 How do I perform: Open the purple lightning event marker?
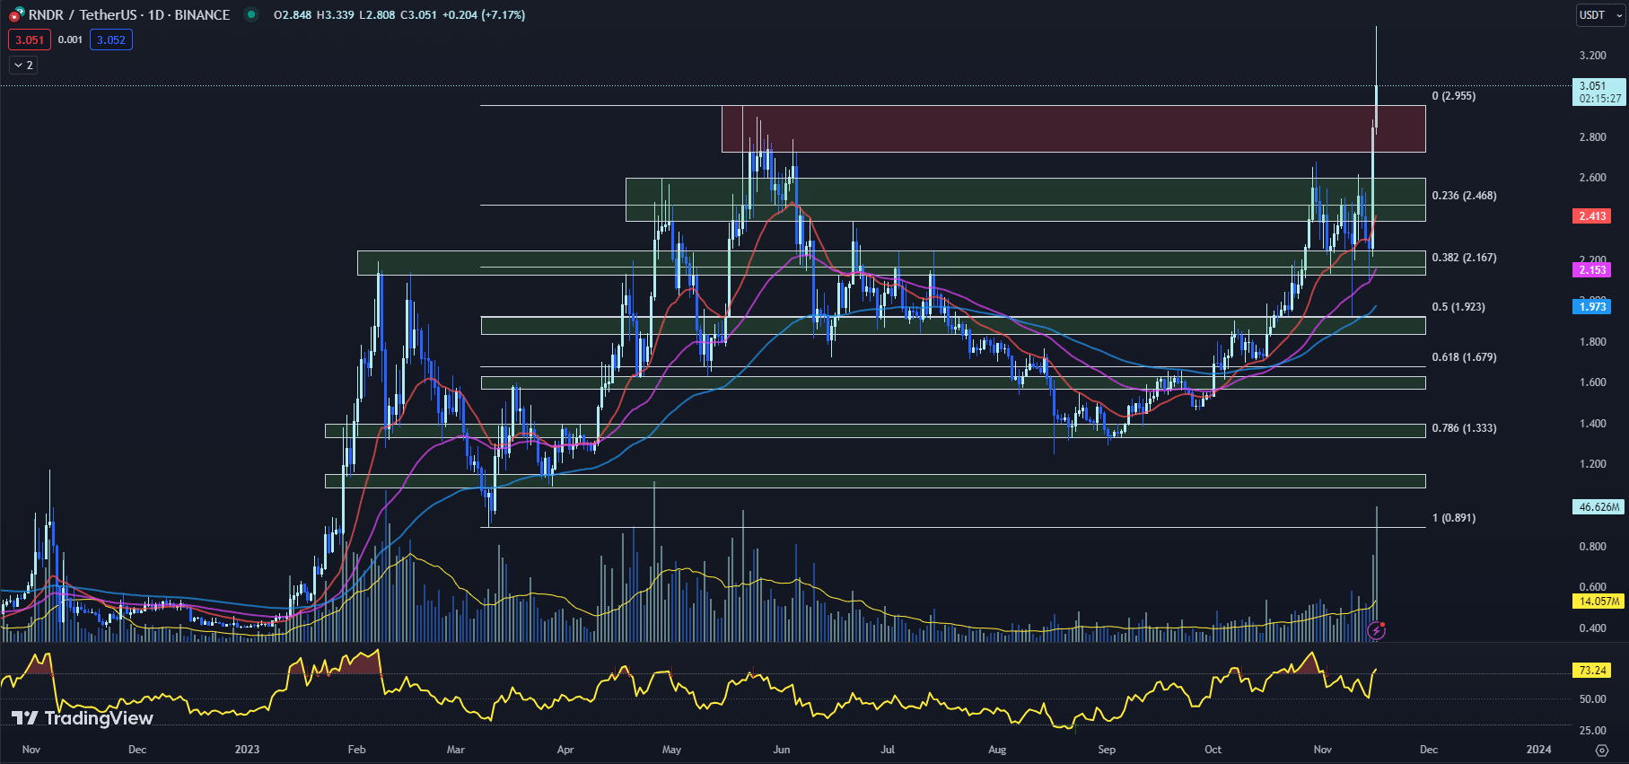tap(1377, 630)
